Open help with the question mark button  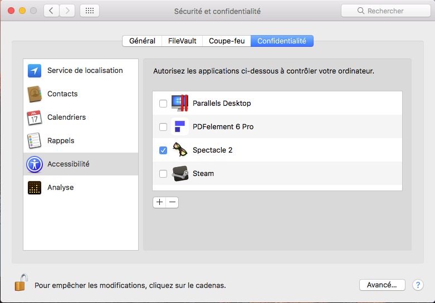418,285
